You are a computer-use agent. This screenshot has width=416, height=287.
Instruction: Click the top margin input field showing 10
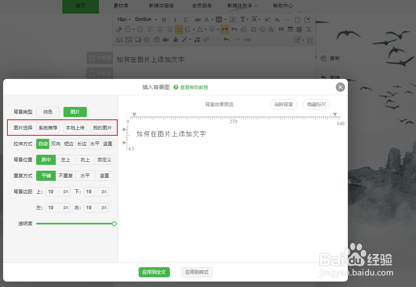coord(58,191)
